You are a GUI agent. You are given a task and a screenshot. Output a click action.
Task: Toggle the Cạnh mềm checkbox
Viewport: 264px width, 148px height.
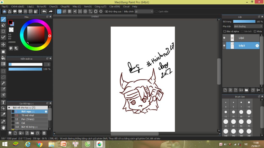pos(156,12)
